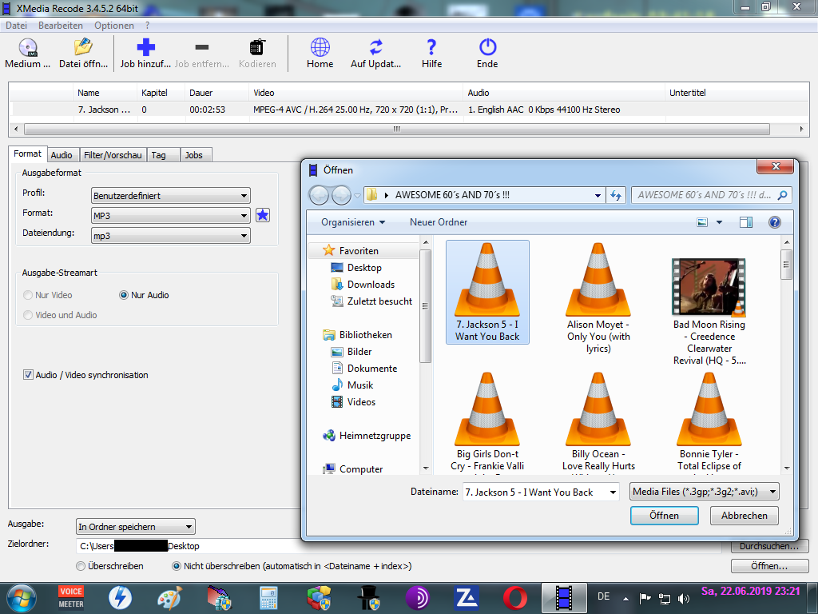This screenshot has height=614, width=818.
Task: Toggle Audio / Video synchronisation checkbox
Action: 28,375
